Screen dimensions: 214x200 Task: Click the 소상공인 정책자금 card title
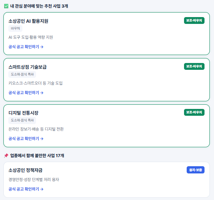click(x=25, y=170)
